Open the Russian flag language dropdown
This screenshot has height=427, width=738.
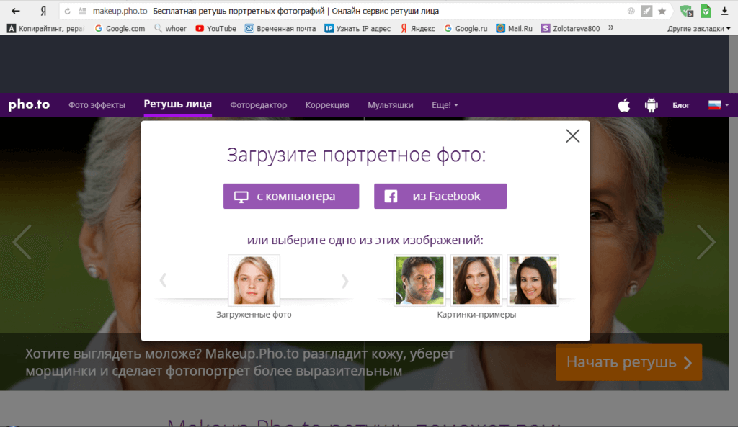pyautogui.click(x=719, y=105)
